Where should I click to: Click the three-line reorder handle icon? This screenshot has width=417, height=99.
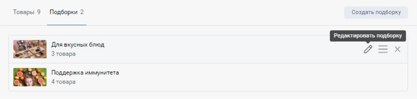click(383, 49)
